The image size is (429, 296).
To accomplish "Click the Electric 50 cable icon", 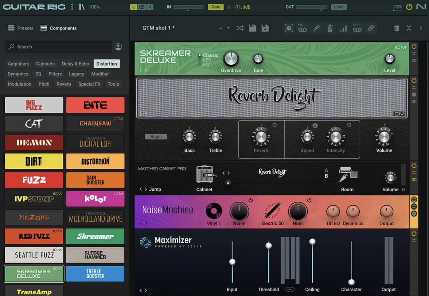I will pos(272,211).
